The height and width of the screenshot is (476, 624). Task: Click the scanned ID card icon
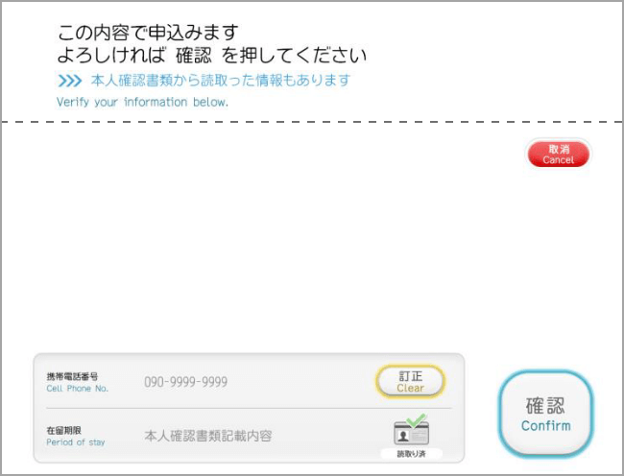(411, 434)
